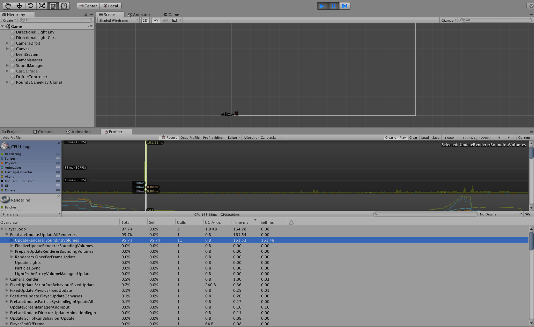Close the Rendering profiler module
534x327 pixels.
(59, 196)
